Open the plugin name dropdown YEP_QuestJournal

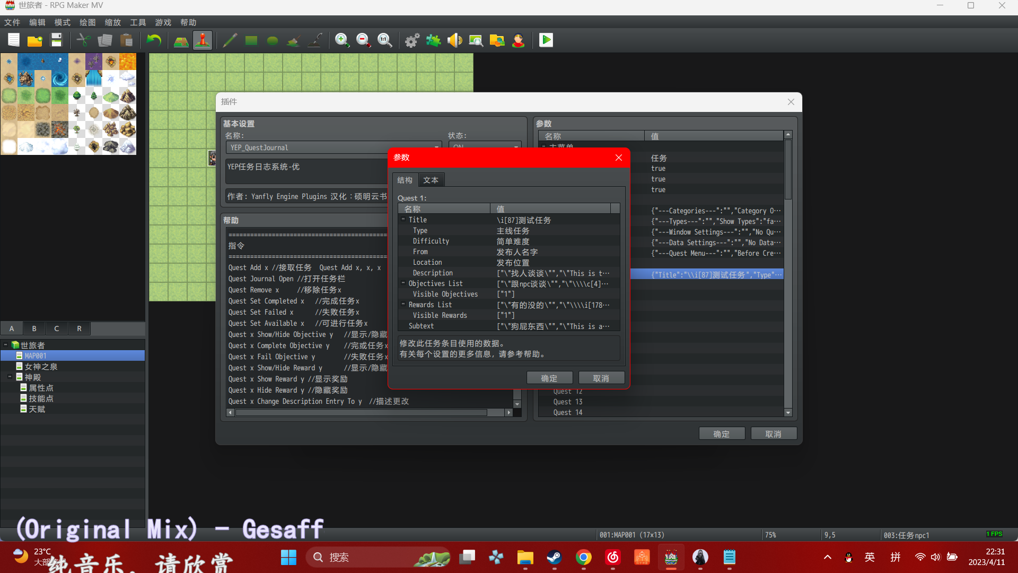[x=334, y=147]
